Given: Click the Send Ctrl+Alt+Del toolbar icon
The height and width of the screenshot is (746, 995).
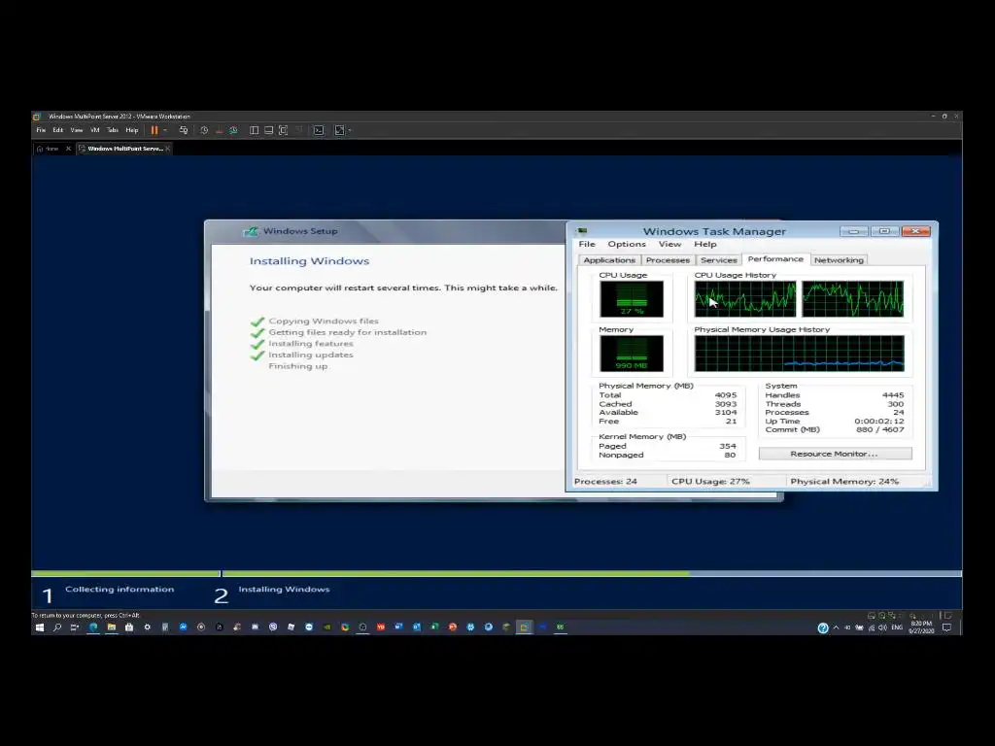Looking at the screenshot, I should point(184,130).
